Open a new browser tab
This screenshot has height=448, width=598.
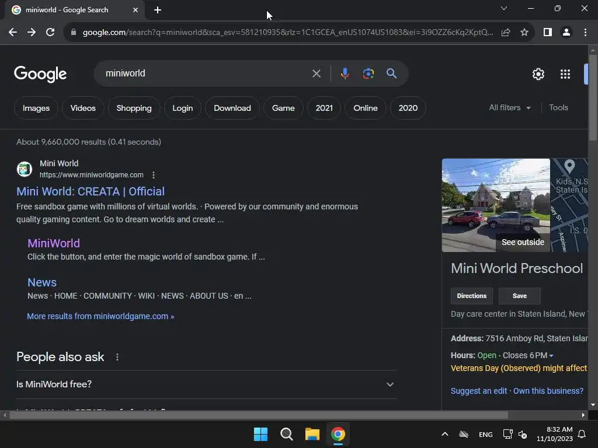158,10
